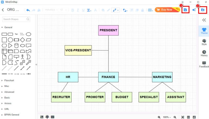The image size is (209, 119).
Task: Click the keyboard shortcuts icon
Action: (53, 117)
